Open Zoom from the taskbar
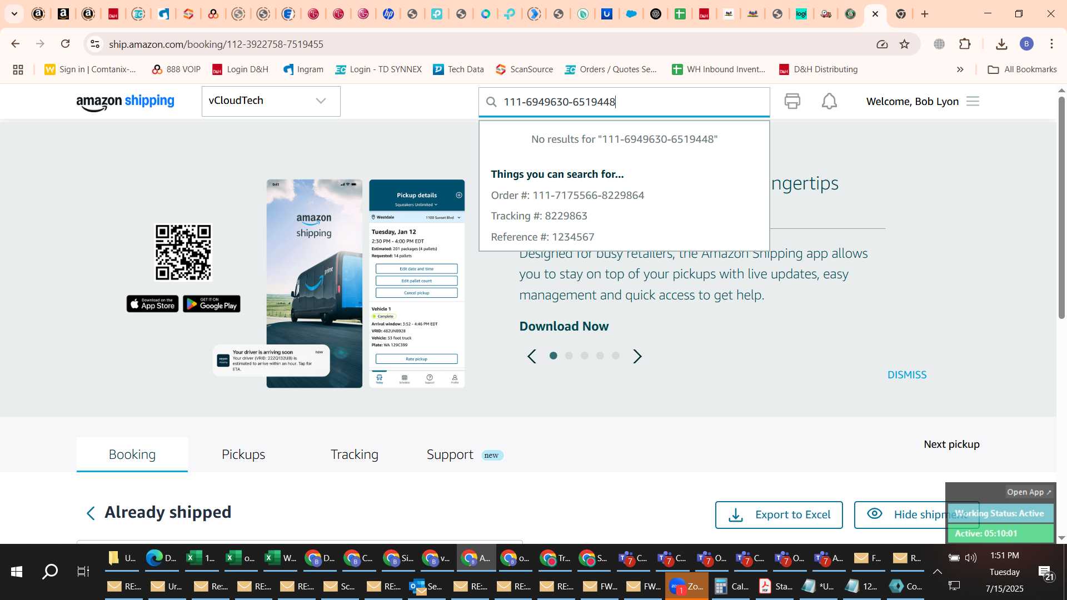Screen dimensions: 1067x600 tap(687, 586)
